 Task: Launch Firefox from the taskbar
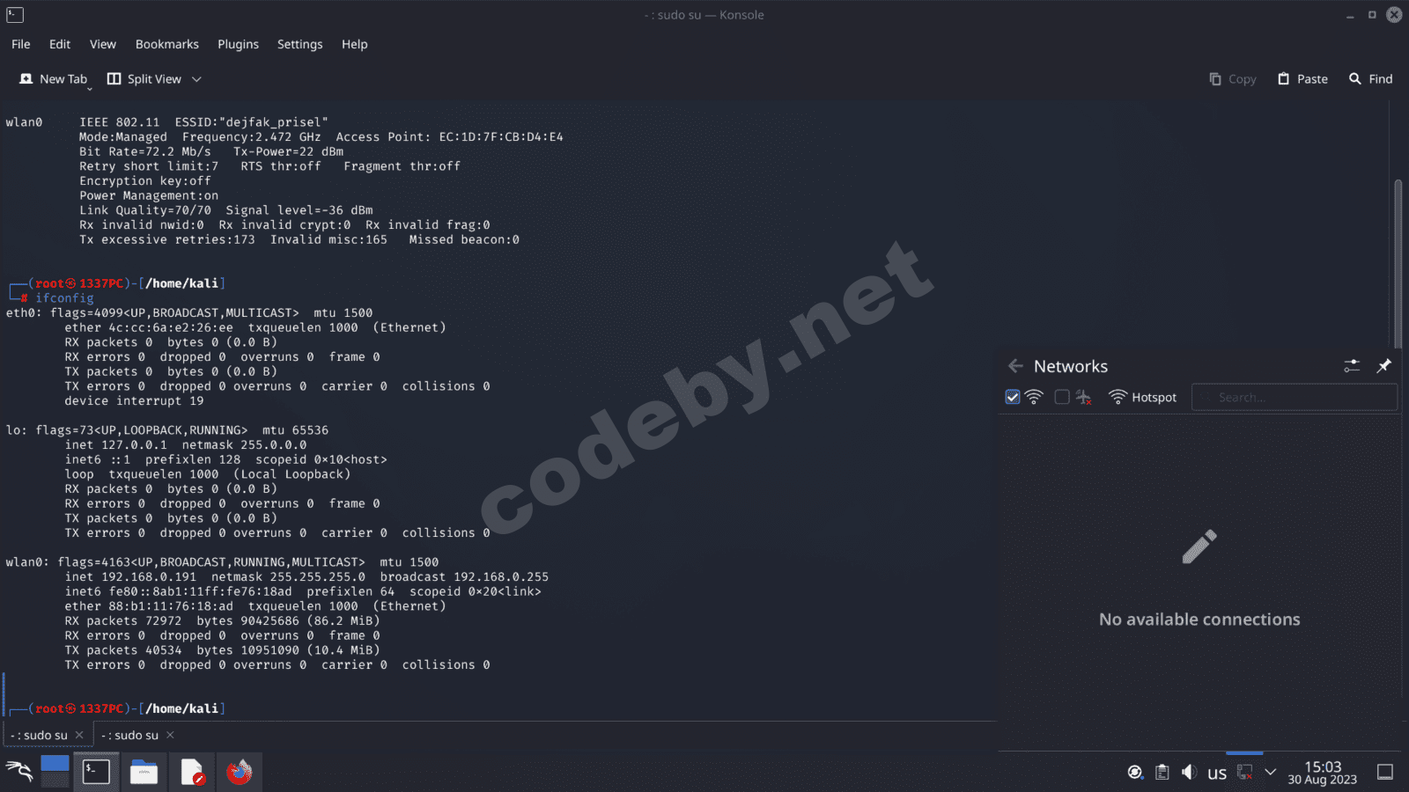point(240,772)
